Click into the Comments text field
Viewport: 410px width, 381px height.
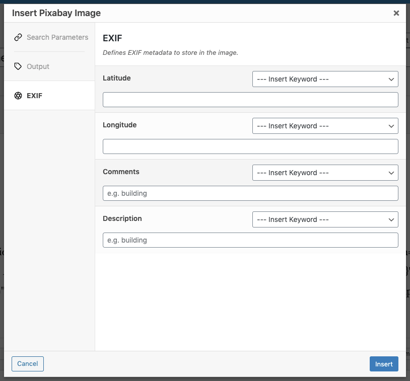tap(250, 193)
